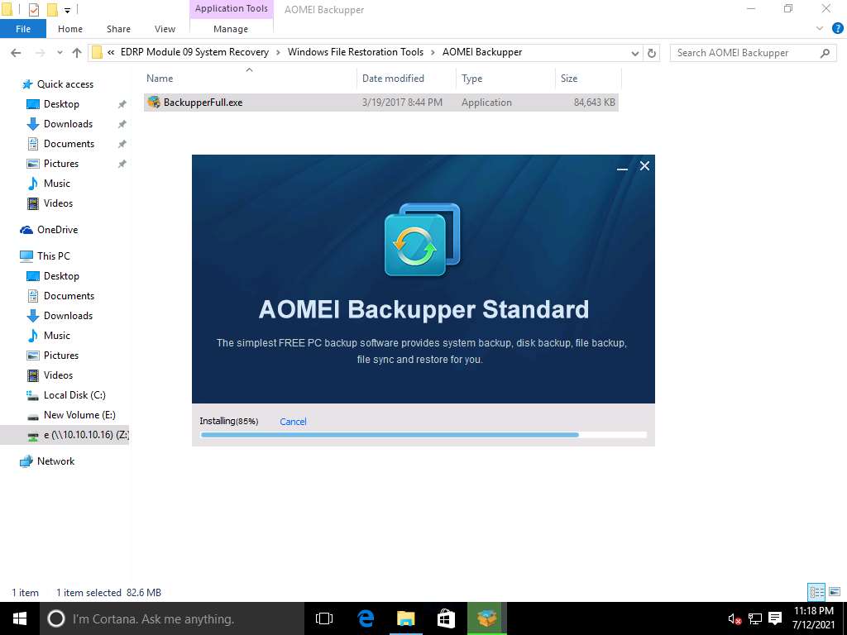
Task: Go forward in File Explorer
Action: pyautogui.click(x=40, y=53)
